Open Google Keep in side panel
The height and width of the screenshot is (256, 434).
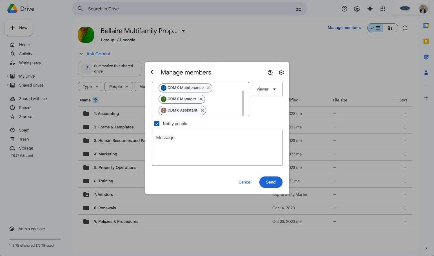pyautogui.click(x=426, y=41)
